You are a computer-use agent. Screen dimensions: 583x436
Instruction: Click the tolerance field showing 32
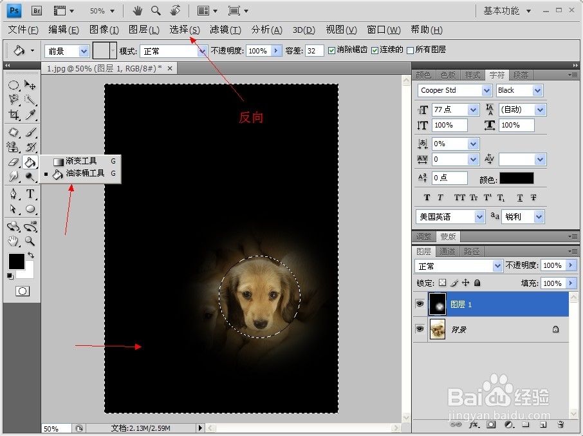pyautogui.click(x=314, y=51)
